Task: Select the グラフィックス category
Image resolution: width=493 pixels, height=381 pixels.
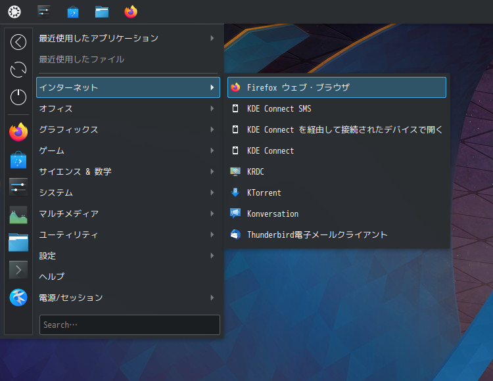Action: (128, 129)
